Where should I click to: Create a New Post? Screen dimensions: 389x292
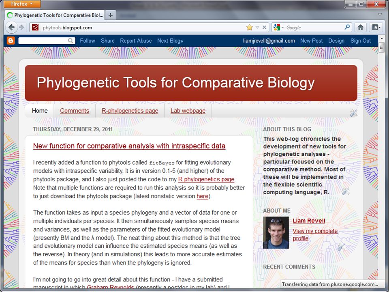(x=311, y=41)
